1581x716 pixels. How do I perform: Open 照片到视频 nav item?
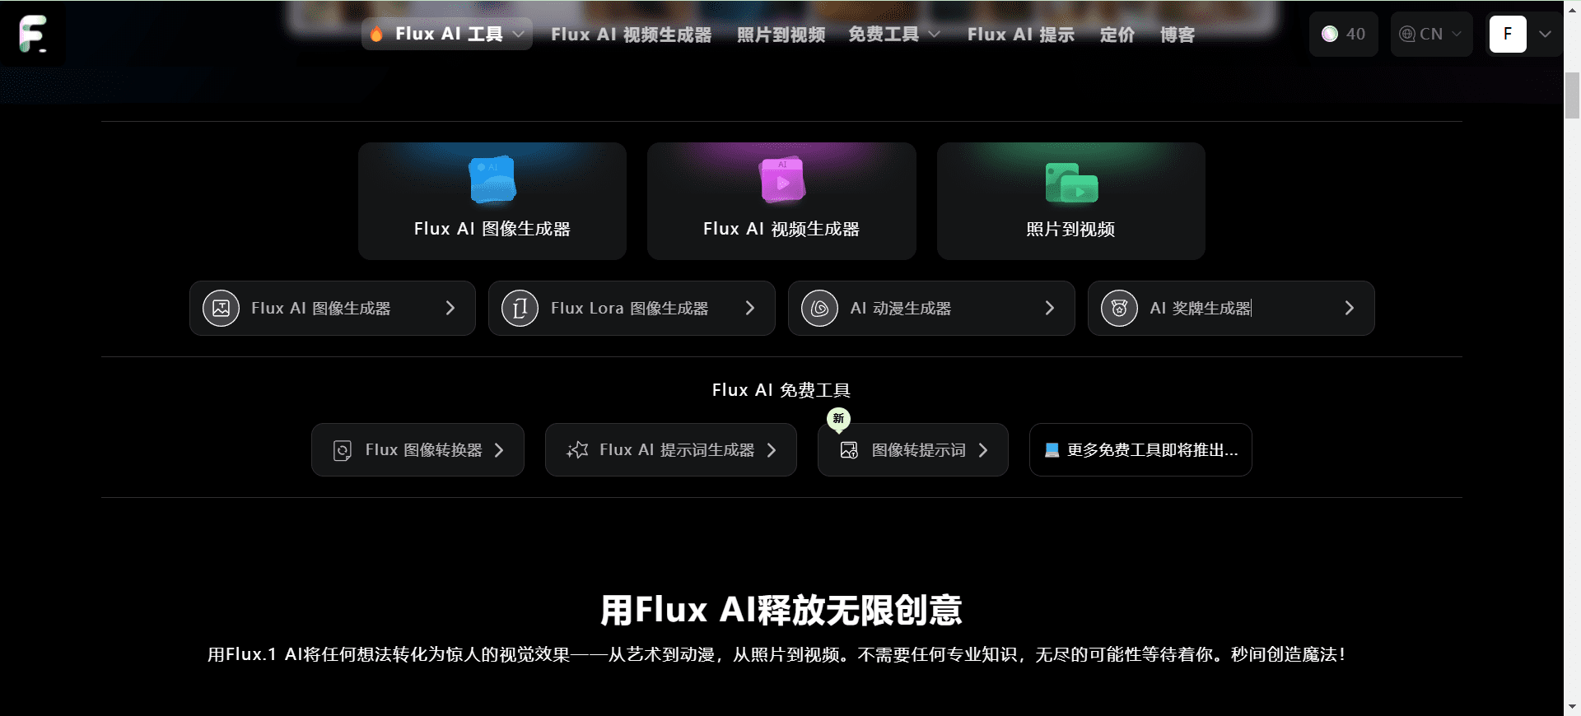(x=781, y=35)
